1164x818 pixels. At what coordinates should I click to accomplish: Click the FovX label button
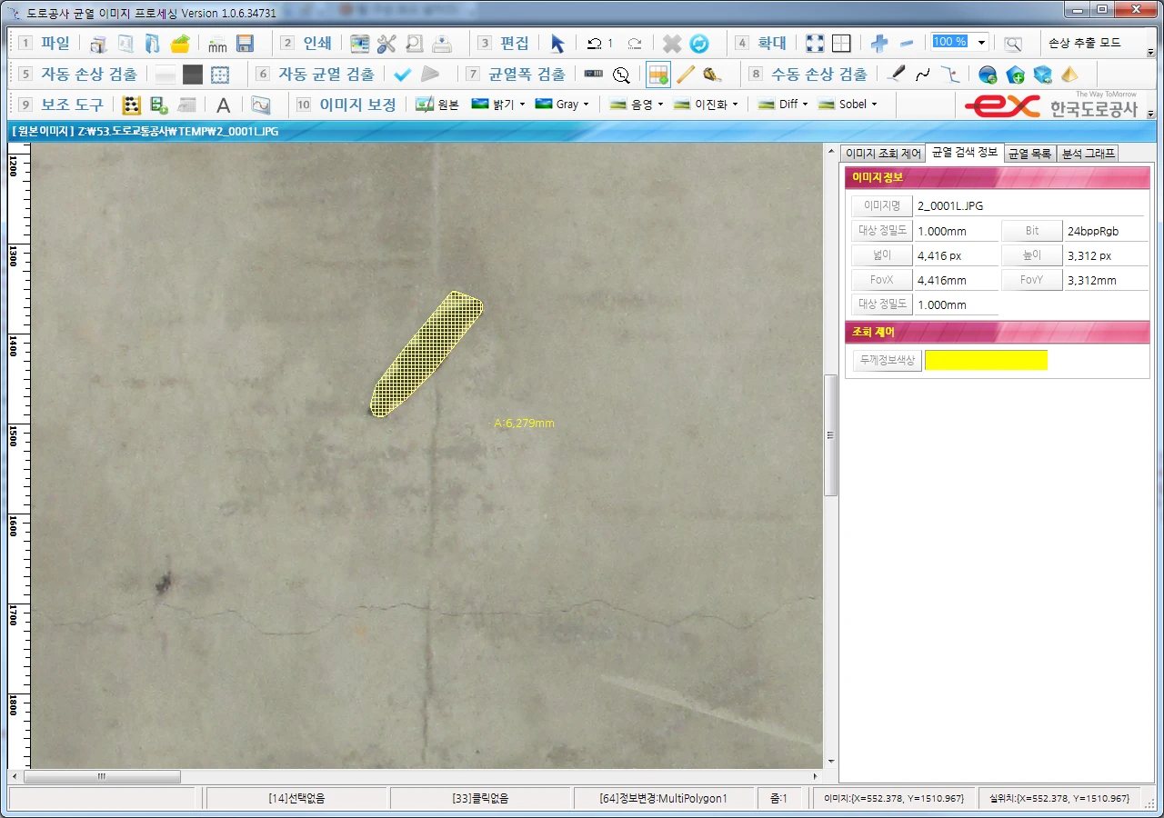coord(882,280)
